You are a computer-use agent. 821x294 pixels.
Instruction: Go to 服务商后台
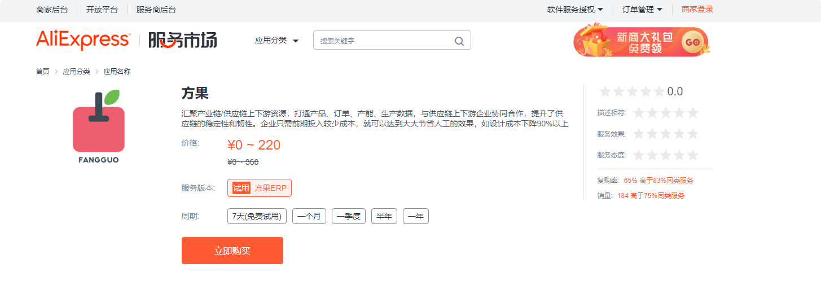[x=156, y=10]
